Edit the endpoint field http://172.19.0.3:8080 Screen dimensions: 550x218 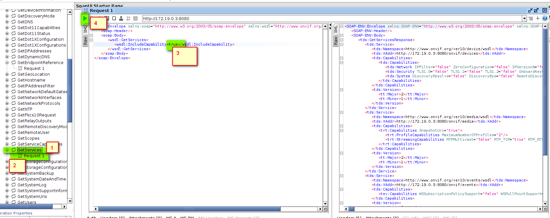click(x=332, y=18)
